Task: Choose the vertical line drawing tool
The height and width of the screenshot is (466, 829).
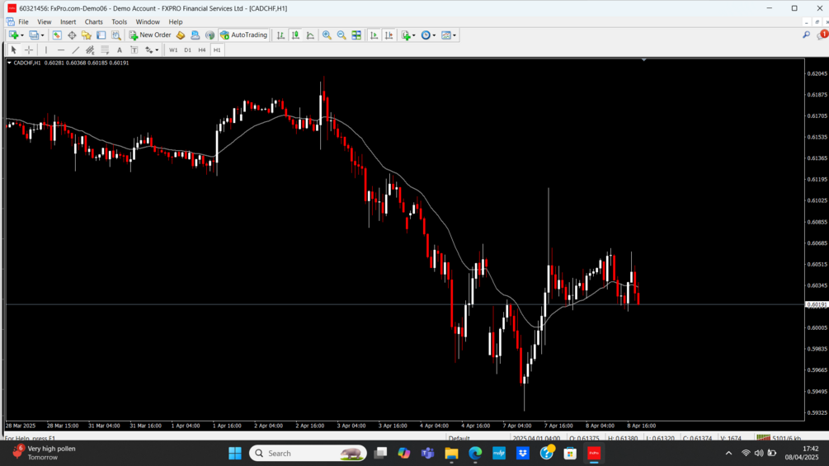Action: tap(46, 49)
